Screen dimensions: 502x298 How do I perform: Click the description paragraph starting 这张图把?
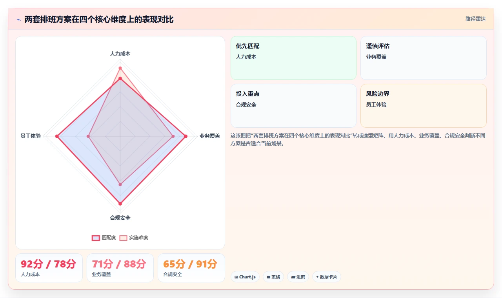click(x=358, y=139)
